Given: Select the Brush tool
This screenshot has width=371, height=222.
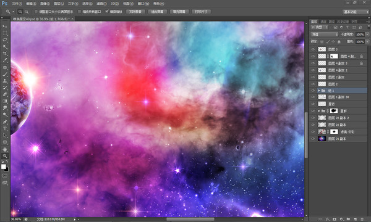Looking at the screenshot, I should click(x=5, y=74).
